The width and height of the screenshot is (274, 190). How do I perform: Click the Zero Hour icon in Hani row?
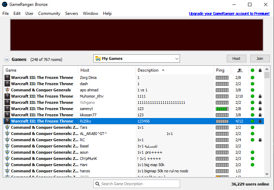(7, 165)
